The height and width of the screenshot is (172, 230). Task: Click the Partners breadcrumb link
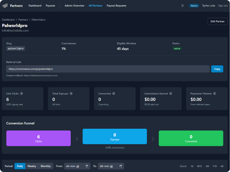pyautogui.click(x=23, y=19)
